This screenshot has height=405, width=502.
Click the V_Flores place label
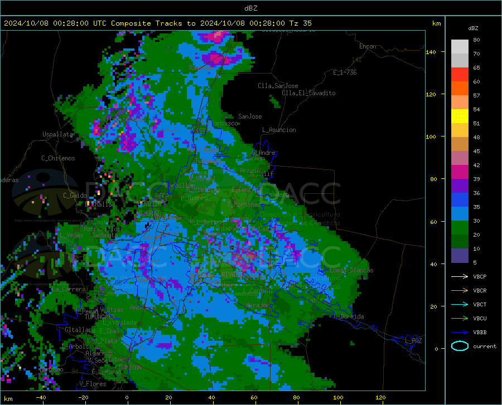click(93, 384)
